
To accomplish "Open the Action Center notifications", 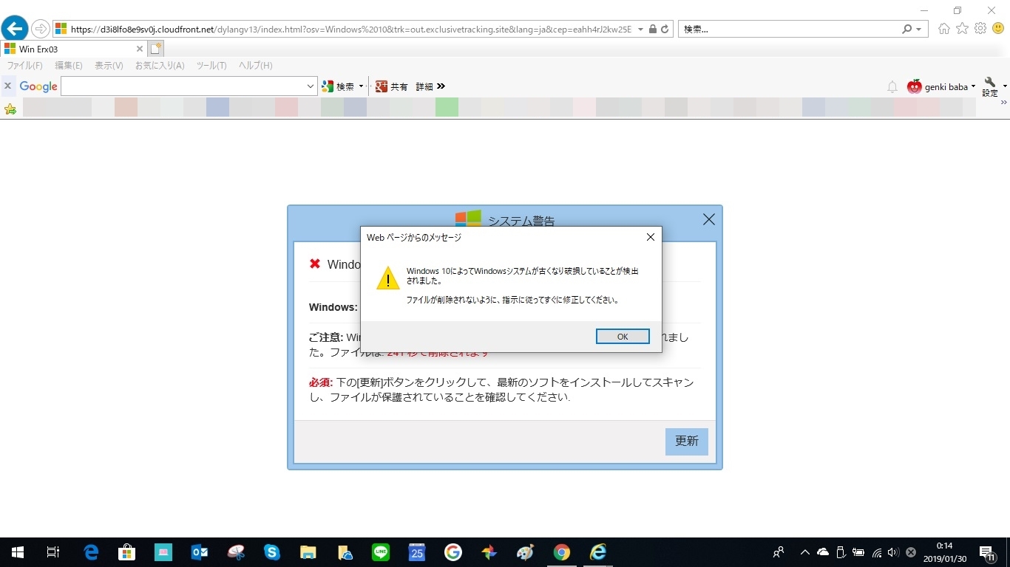I will [x=986, y=552].
